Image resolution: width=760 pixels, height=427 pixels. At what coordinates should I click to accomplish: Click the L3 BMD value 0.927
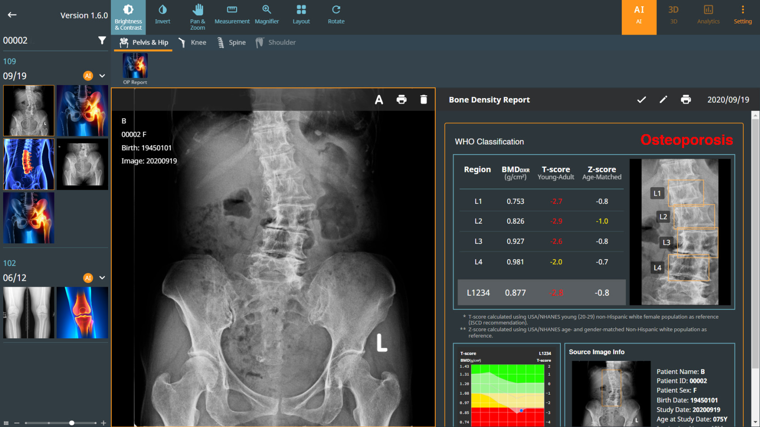[x=515, y=242]
